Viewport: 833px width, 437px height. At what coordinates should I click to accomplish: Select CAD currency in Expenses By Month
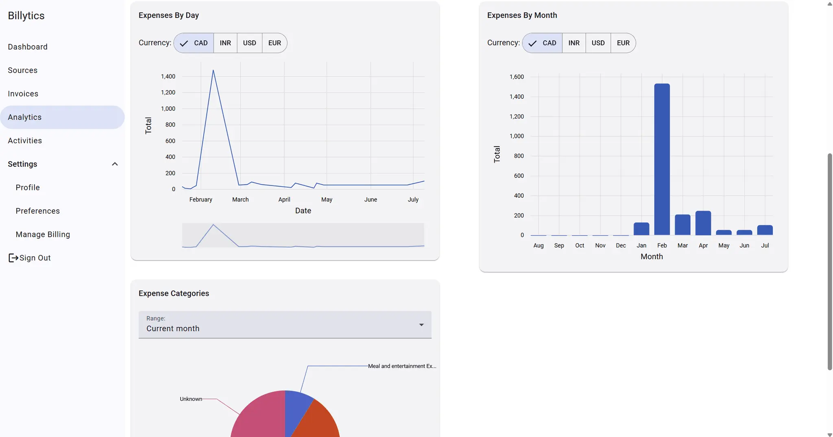coord(542,43)
